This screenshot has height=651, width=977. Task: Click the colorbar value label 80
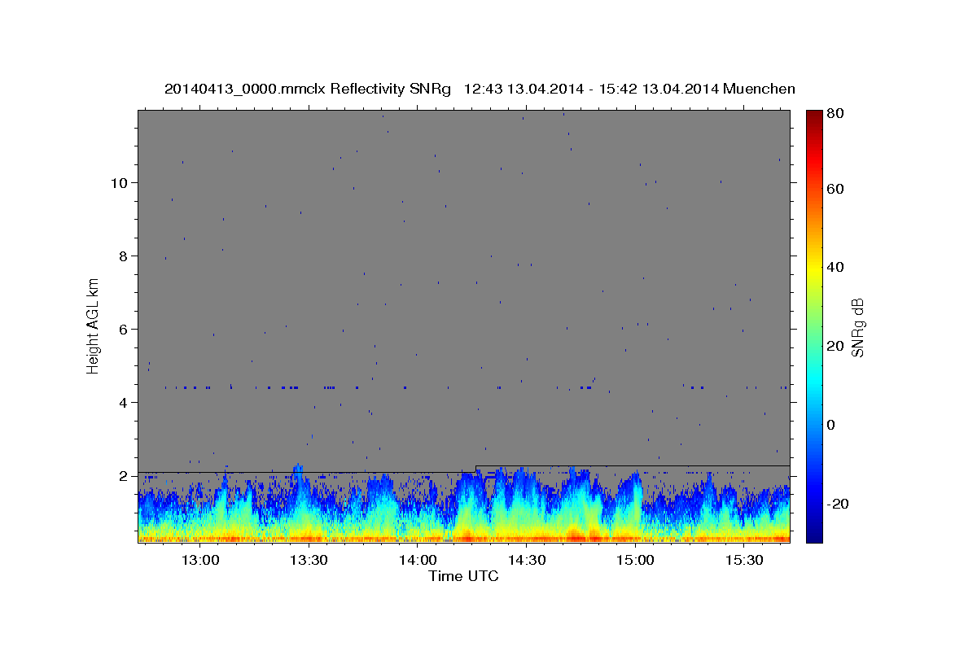point(837,114)
